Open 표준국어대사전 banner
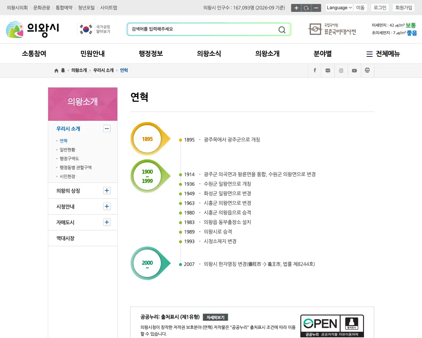422x338 pixels. pyautogui.click(x=332, y=29)
